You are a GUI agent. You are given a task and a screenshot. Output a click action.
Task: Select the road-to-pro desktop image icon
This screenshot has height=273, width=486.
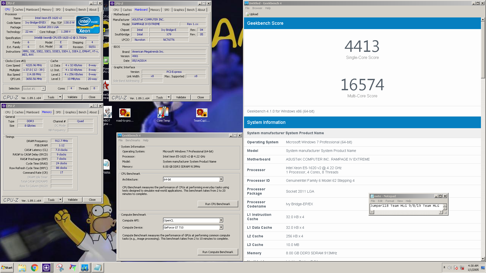[125, 115]
